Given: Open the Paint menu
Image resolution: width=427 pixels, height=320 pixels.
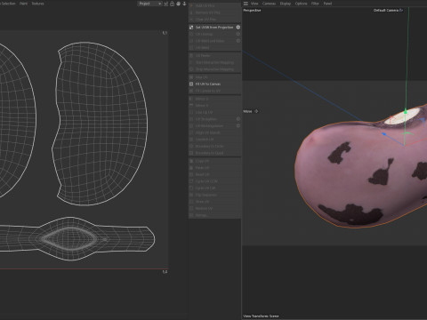Looking at the screenshot, I should [x=23, y=4].
